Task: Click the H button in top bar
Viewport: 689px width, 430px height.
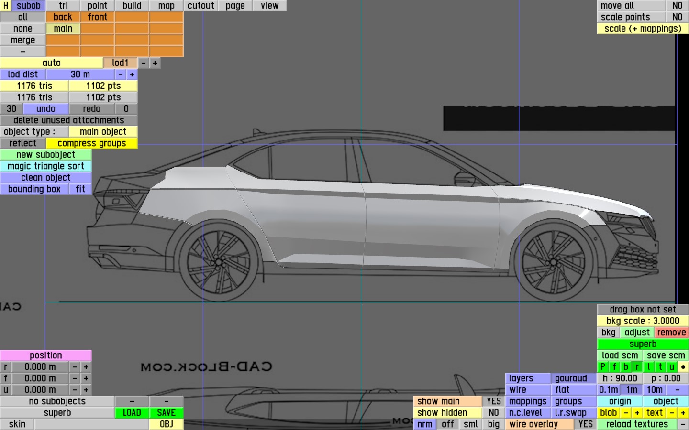Action: pyautogui.click(x=6, y=6)
